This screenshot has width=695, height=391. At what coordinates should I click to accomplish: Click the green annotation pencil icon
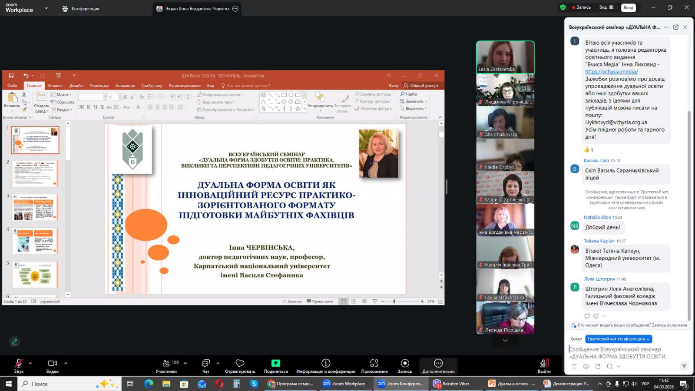(14, 341)
